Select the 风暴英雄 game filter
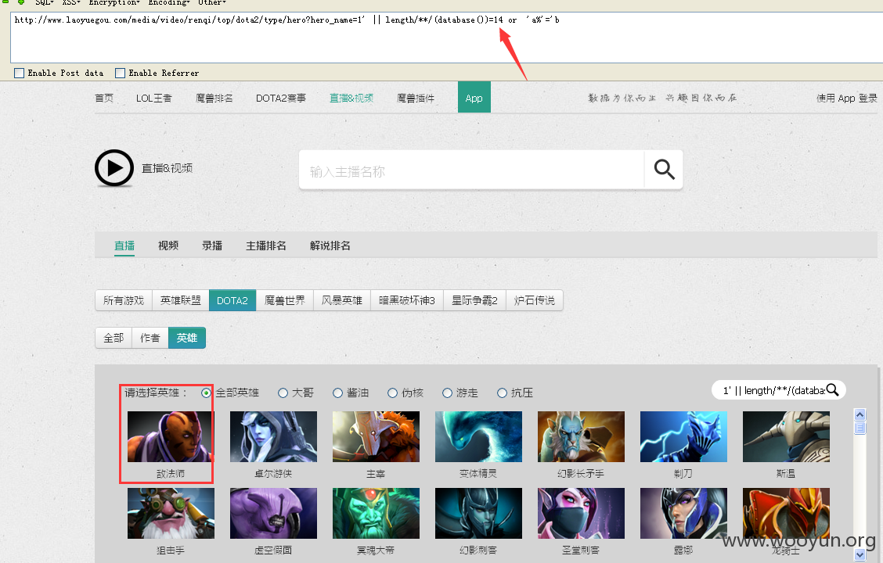This screenshot has width=883, height=563. coord(342,300)
